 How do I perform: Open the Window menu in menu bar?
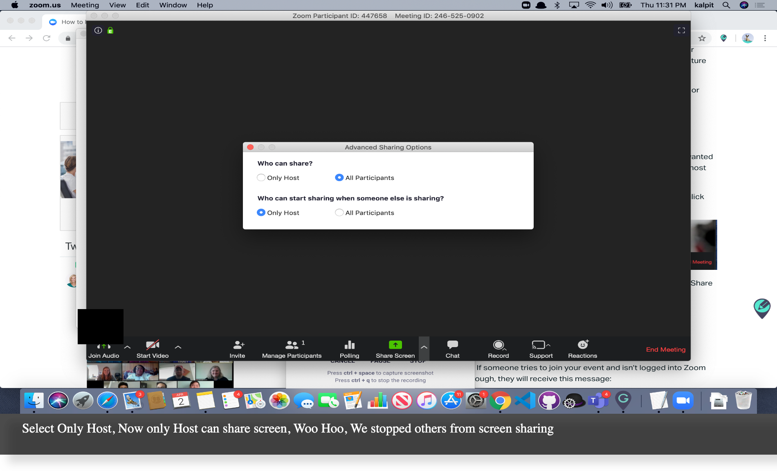(x=173, y=5)
